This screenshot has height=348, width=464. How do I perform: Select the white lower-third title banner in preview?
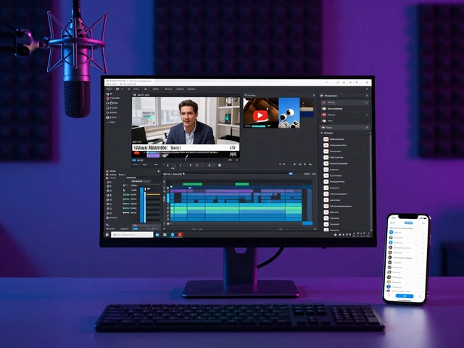point(186,147)
